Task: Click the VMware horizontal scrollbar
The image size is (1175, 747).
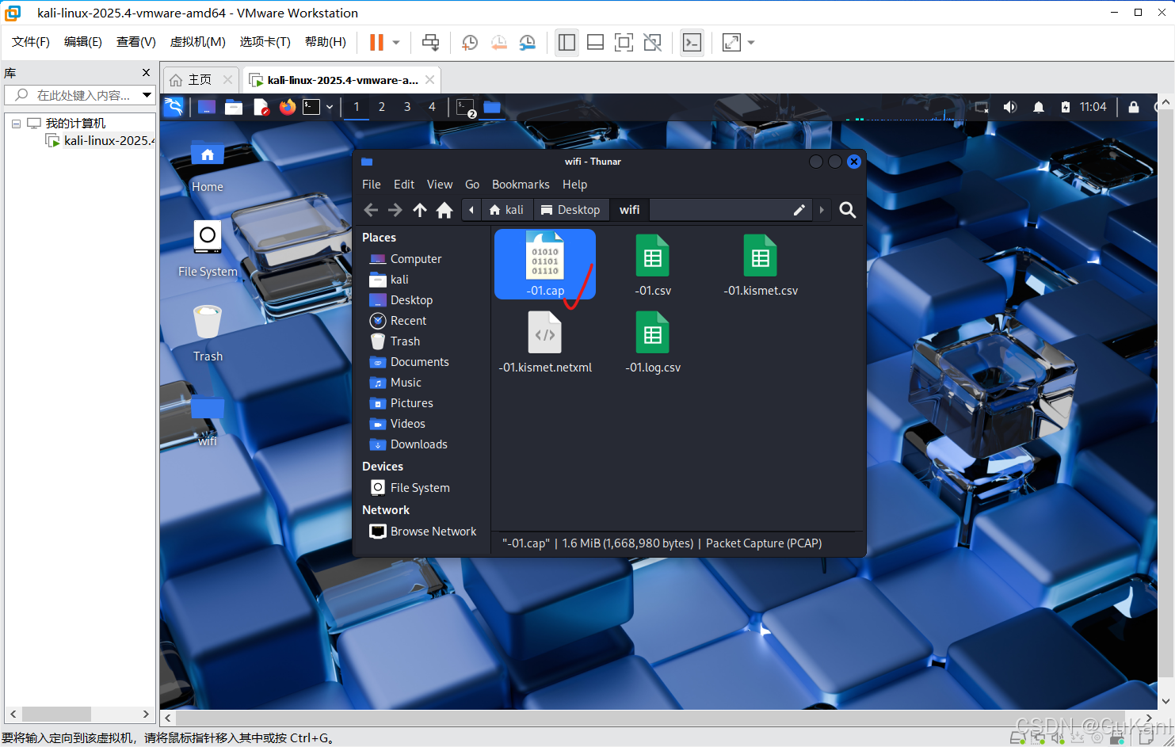Action: coord(658,718)
